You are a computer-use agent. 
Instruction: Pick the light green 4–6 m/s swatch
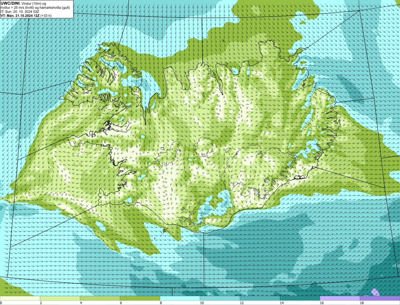tap(100, 298)
